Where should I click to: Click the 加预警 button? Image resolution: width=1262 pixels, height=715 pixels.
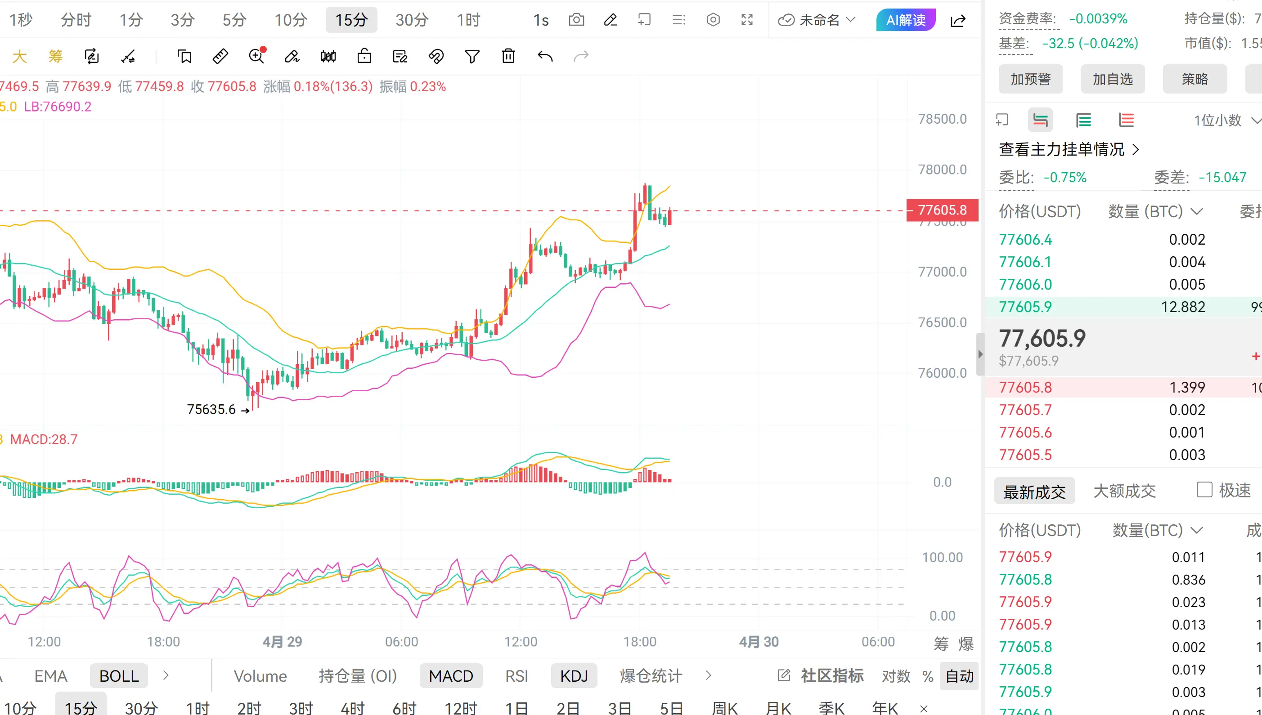(x=1030, y=79)
